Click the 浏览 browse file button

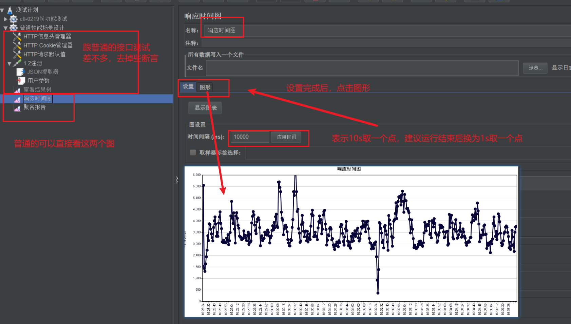pos(535,68)
